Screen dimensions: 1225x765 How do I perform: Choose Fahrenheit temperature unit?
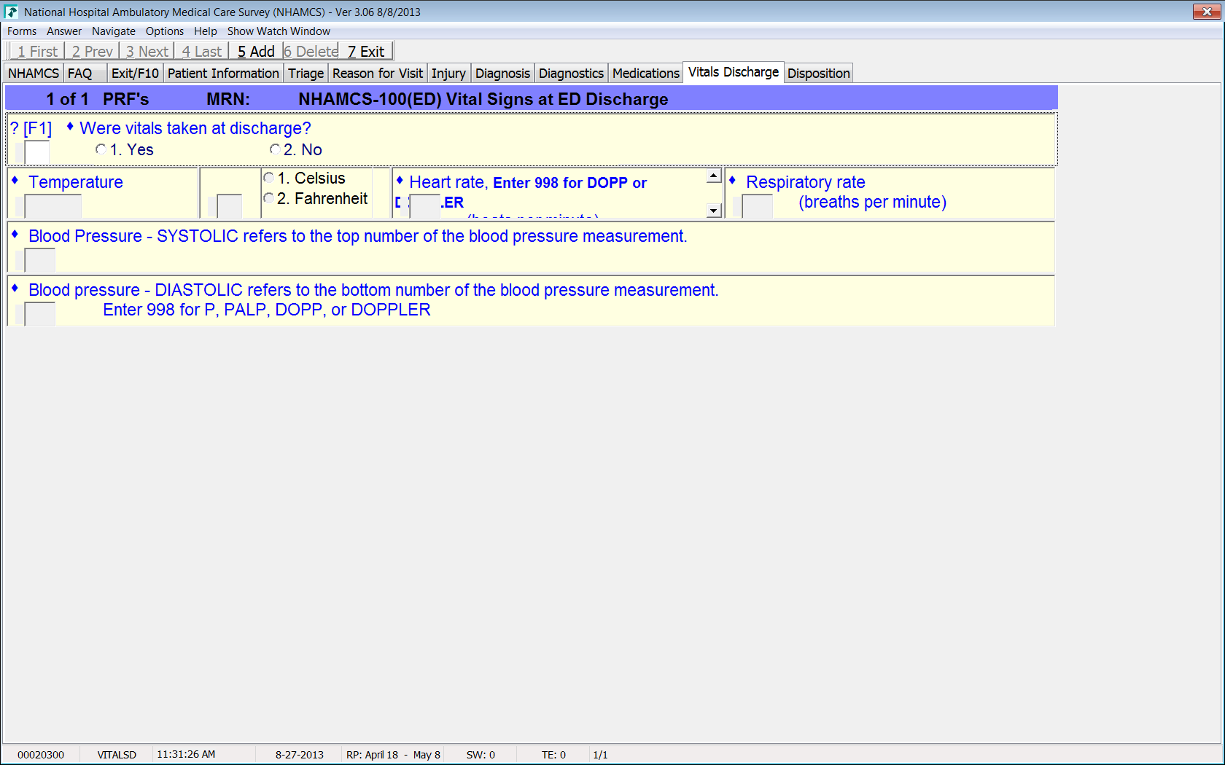pos(269,198)
